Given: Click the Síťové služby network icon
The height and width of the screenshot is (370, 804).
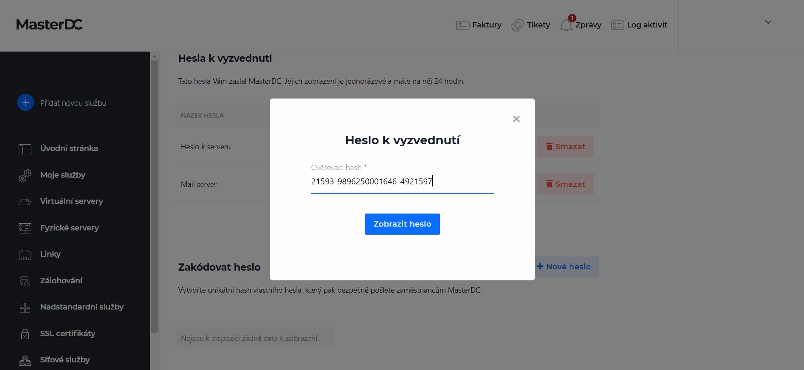Looking at the screenshot, I should point(25,361).
